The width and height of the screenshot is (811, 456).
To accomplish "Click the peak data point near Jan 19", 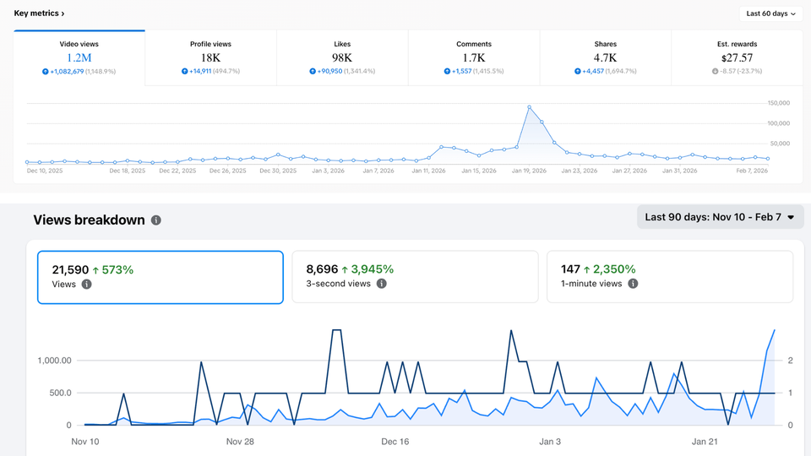I will [x=529, y=107].
